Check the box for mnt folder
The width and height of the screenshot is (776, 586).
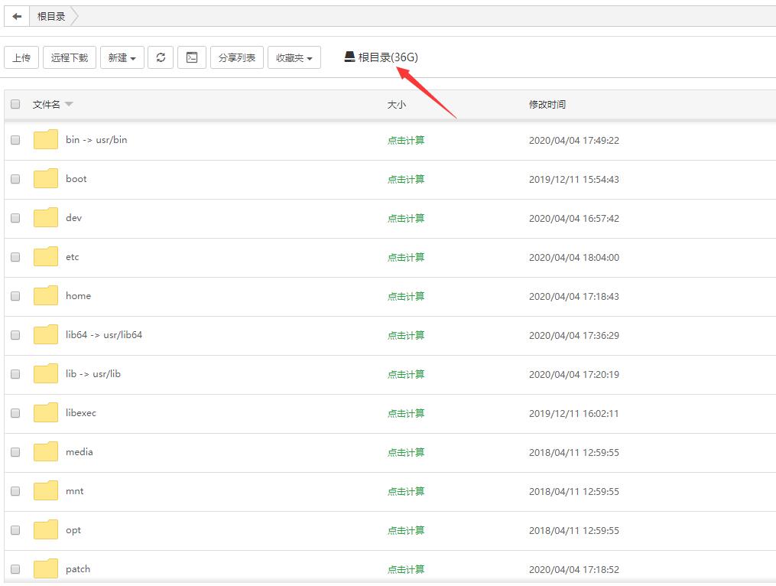coord(15,491)
